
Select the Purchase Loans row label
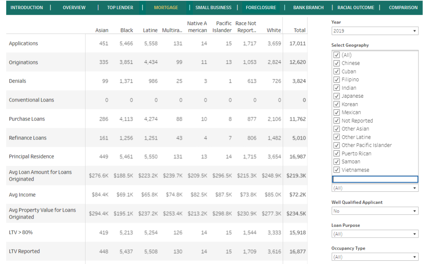27,119
